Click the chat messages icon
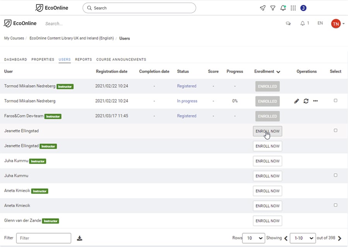 [x=288, y=23]
